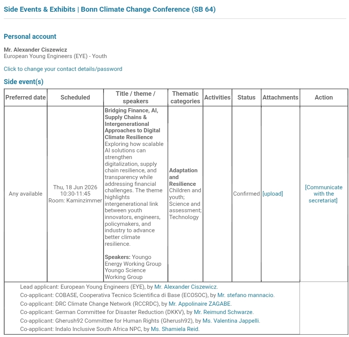Click the name 'Mr. Alexander Ciszewicz' under Personal account
This screenshot has height=337, width=349.
(35, 49)
